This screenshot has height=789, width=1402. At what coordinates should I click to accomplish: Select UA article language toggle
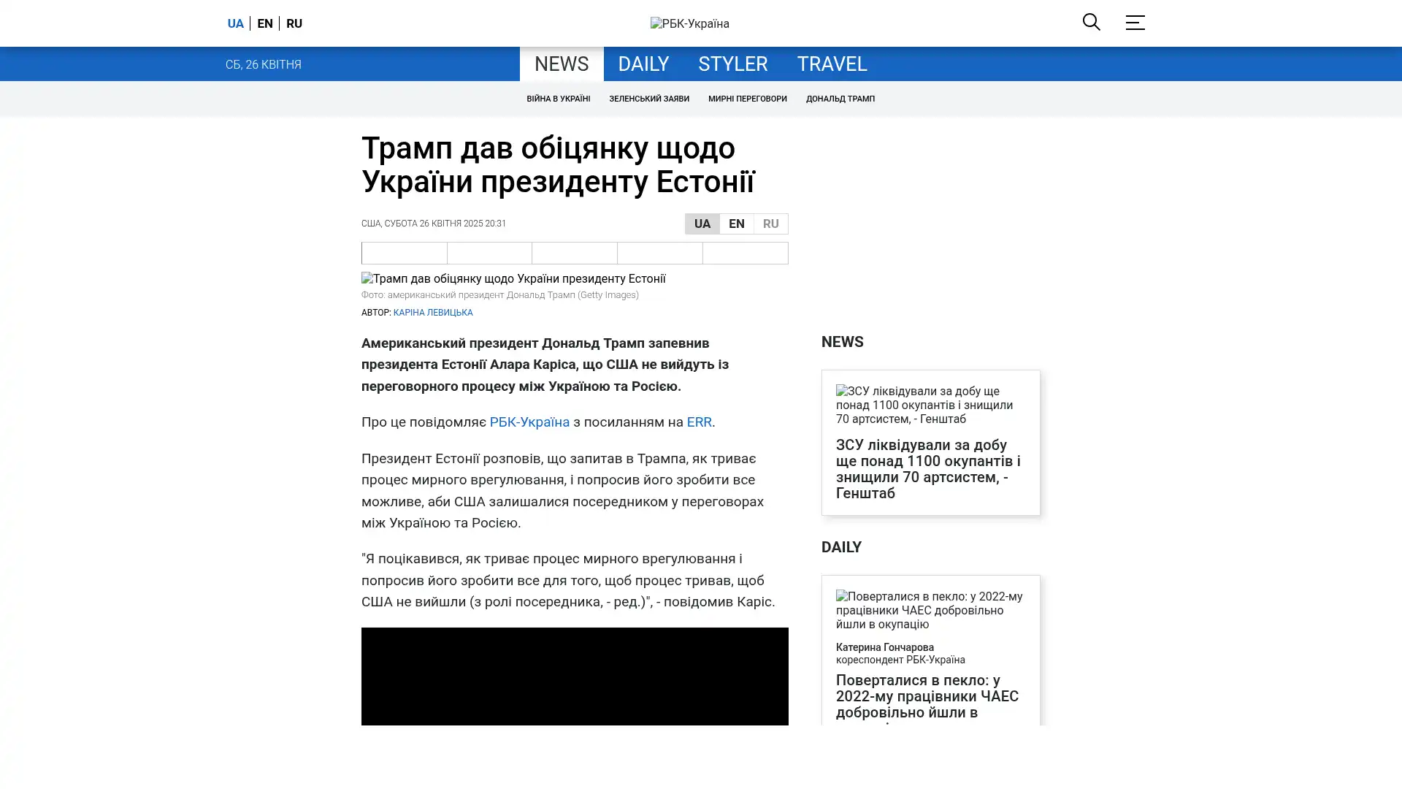point(702,224)
